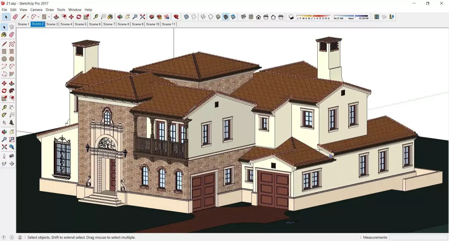Image resolution: width=449 pixels, height=241 pixels.
Task: Expand the Rectangle shape tool dropdown arrow
Action: 49,17
